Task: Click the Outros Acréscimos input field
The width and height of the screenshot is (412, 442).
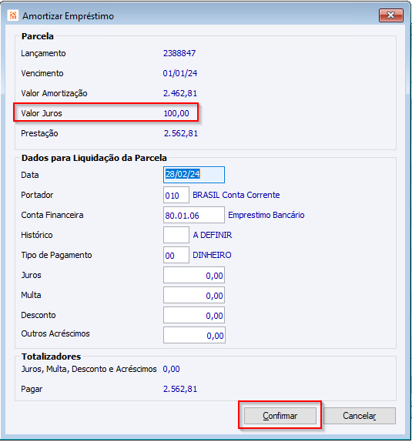Action: [x=194, y=335]
